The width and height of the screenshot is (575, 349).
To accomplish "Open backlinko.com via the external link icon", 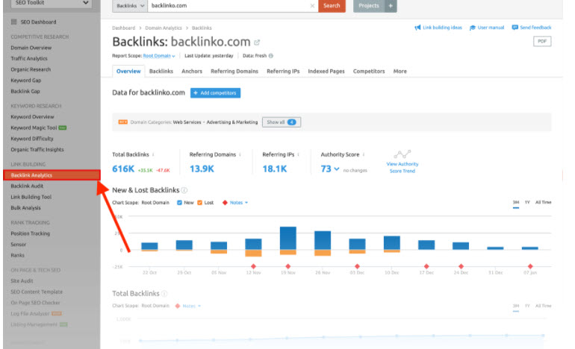I will [x=257, y=43].
